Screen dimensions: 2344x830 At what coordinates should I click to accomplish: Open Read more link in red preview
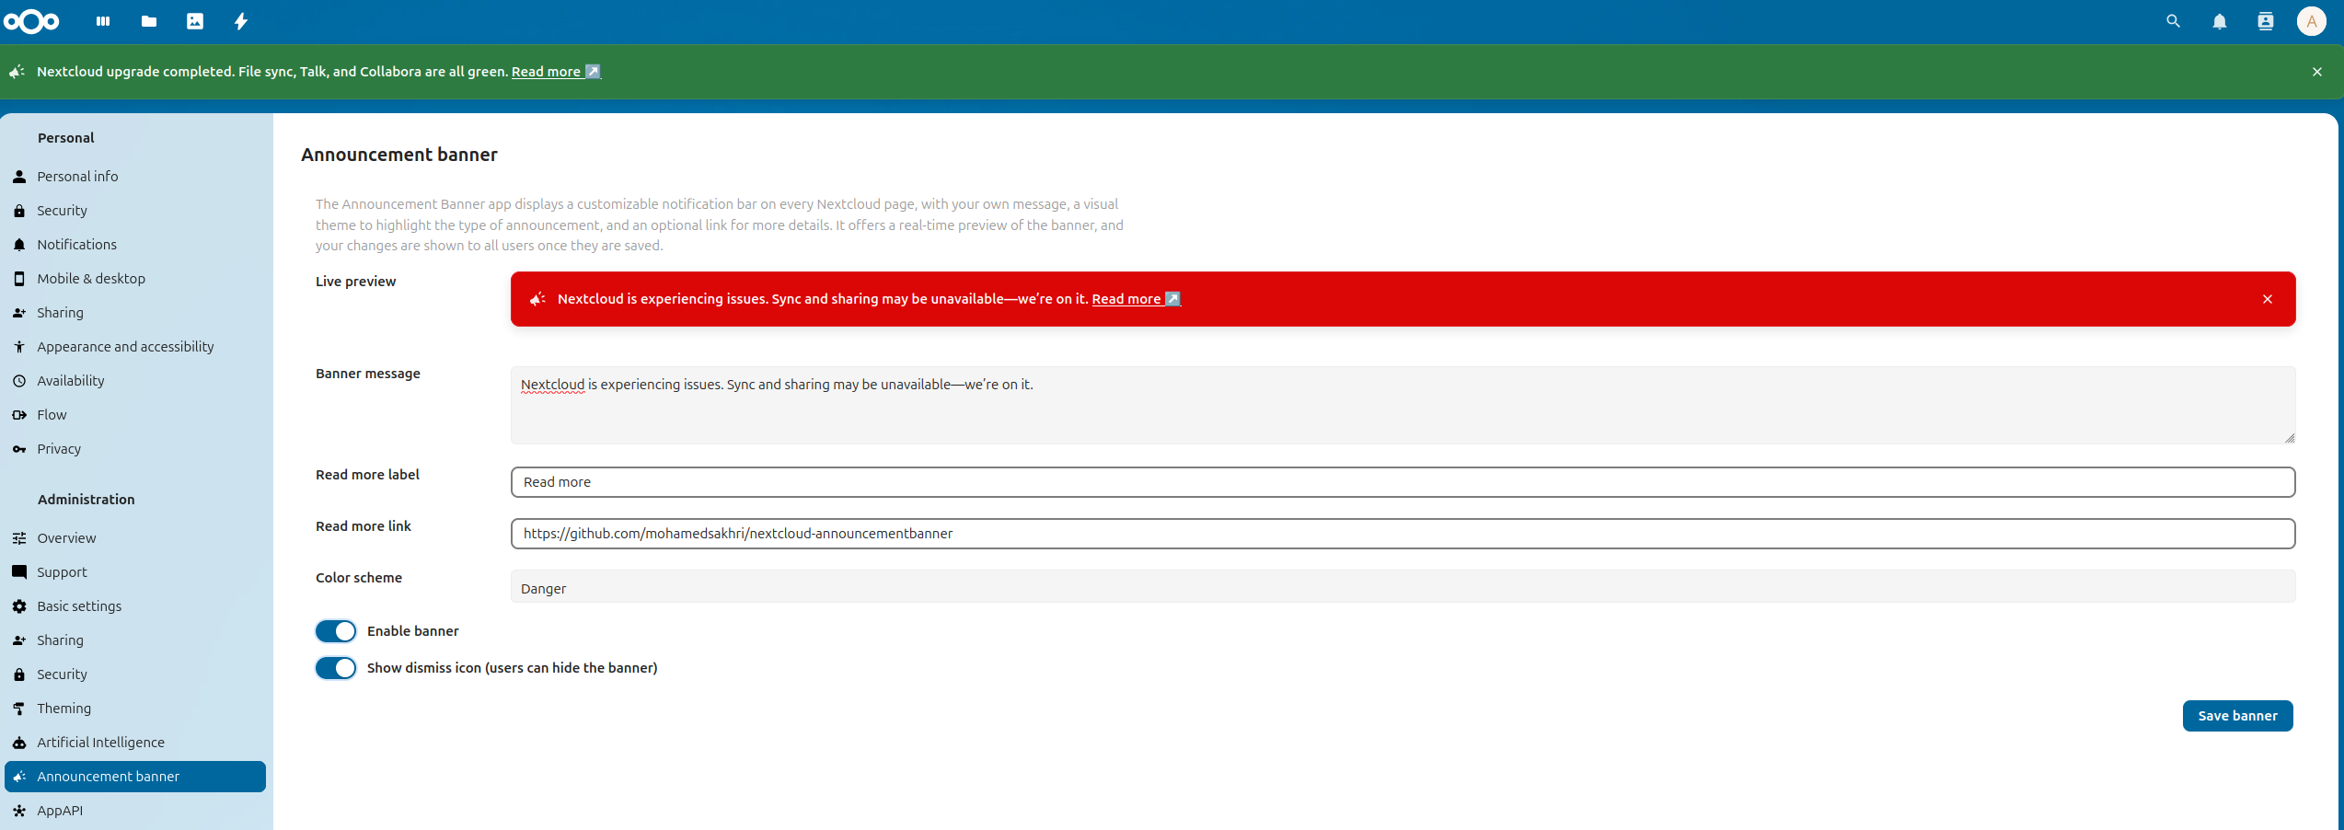click(1137, 299)
